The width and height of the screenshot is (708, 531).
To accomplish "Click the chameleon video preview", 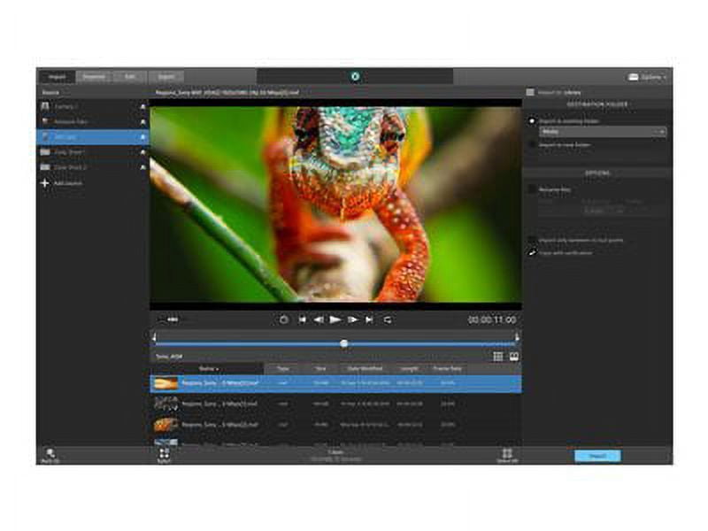I will pyautogui.click(x=335, y=204).
